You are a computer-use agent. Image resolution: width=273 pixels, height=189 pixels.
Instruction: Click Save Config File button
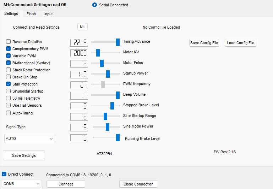204,43
